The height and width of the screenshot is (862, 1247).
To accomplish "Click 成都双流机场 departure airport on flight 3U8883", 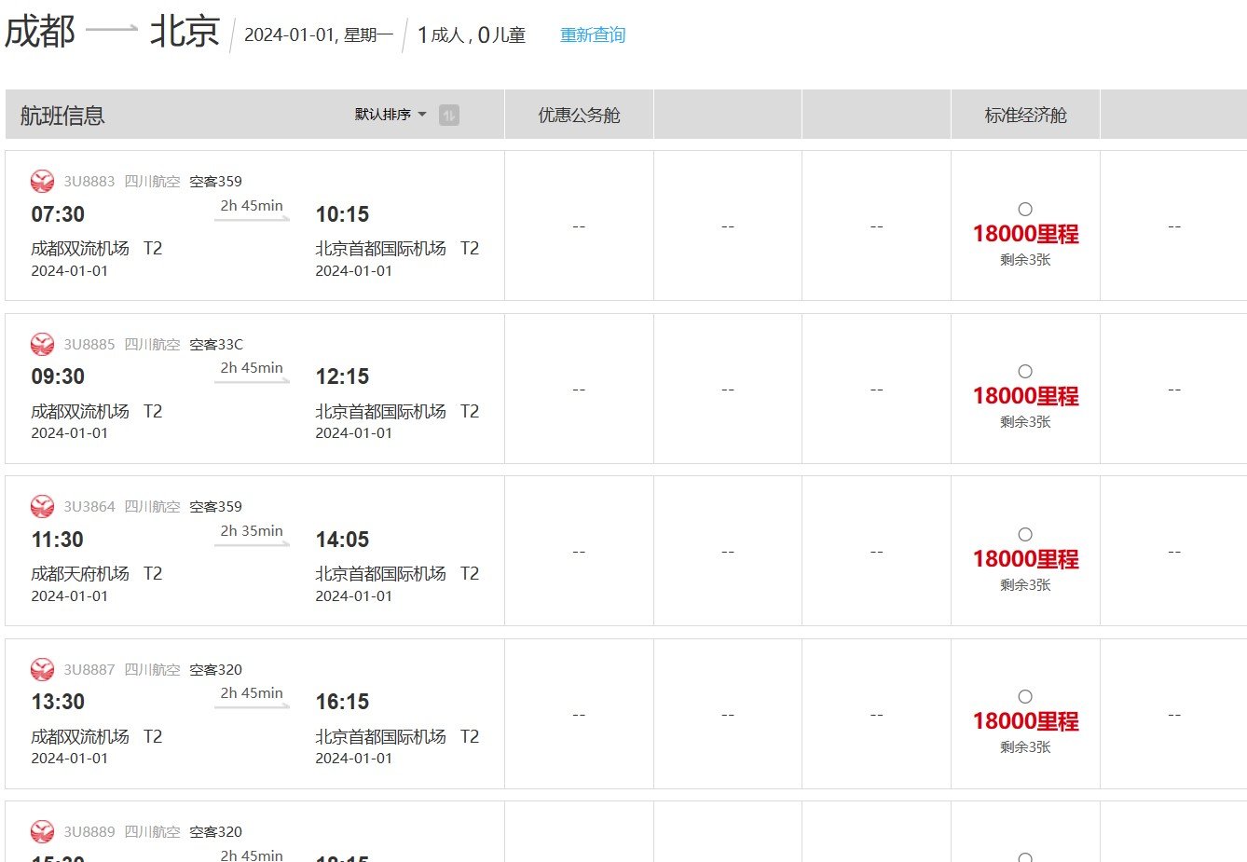I will click(80, 249).
